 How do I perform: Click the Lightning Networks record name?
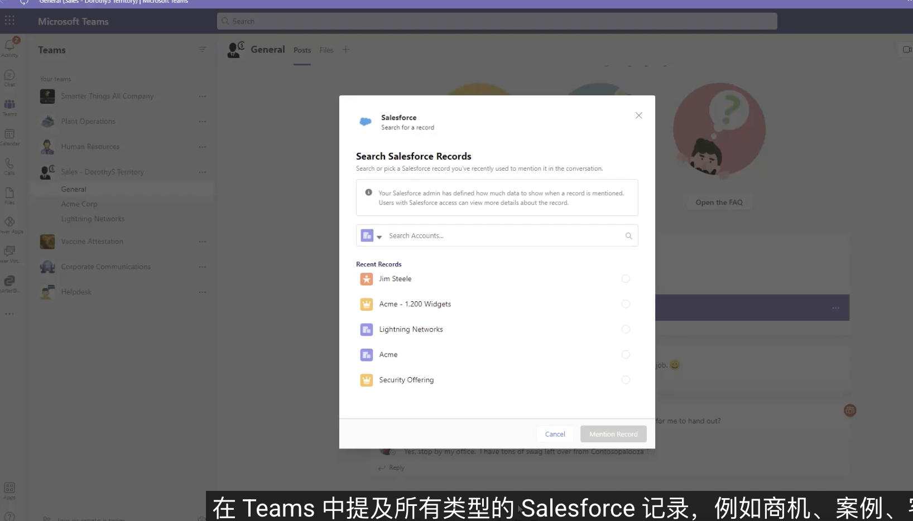click(411, 330)
